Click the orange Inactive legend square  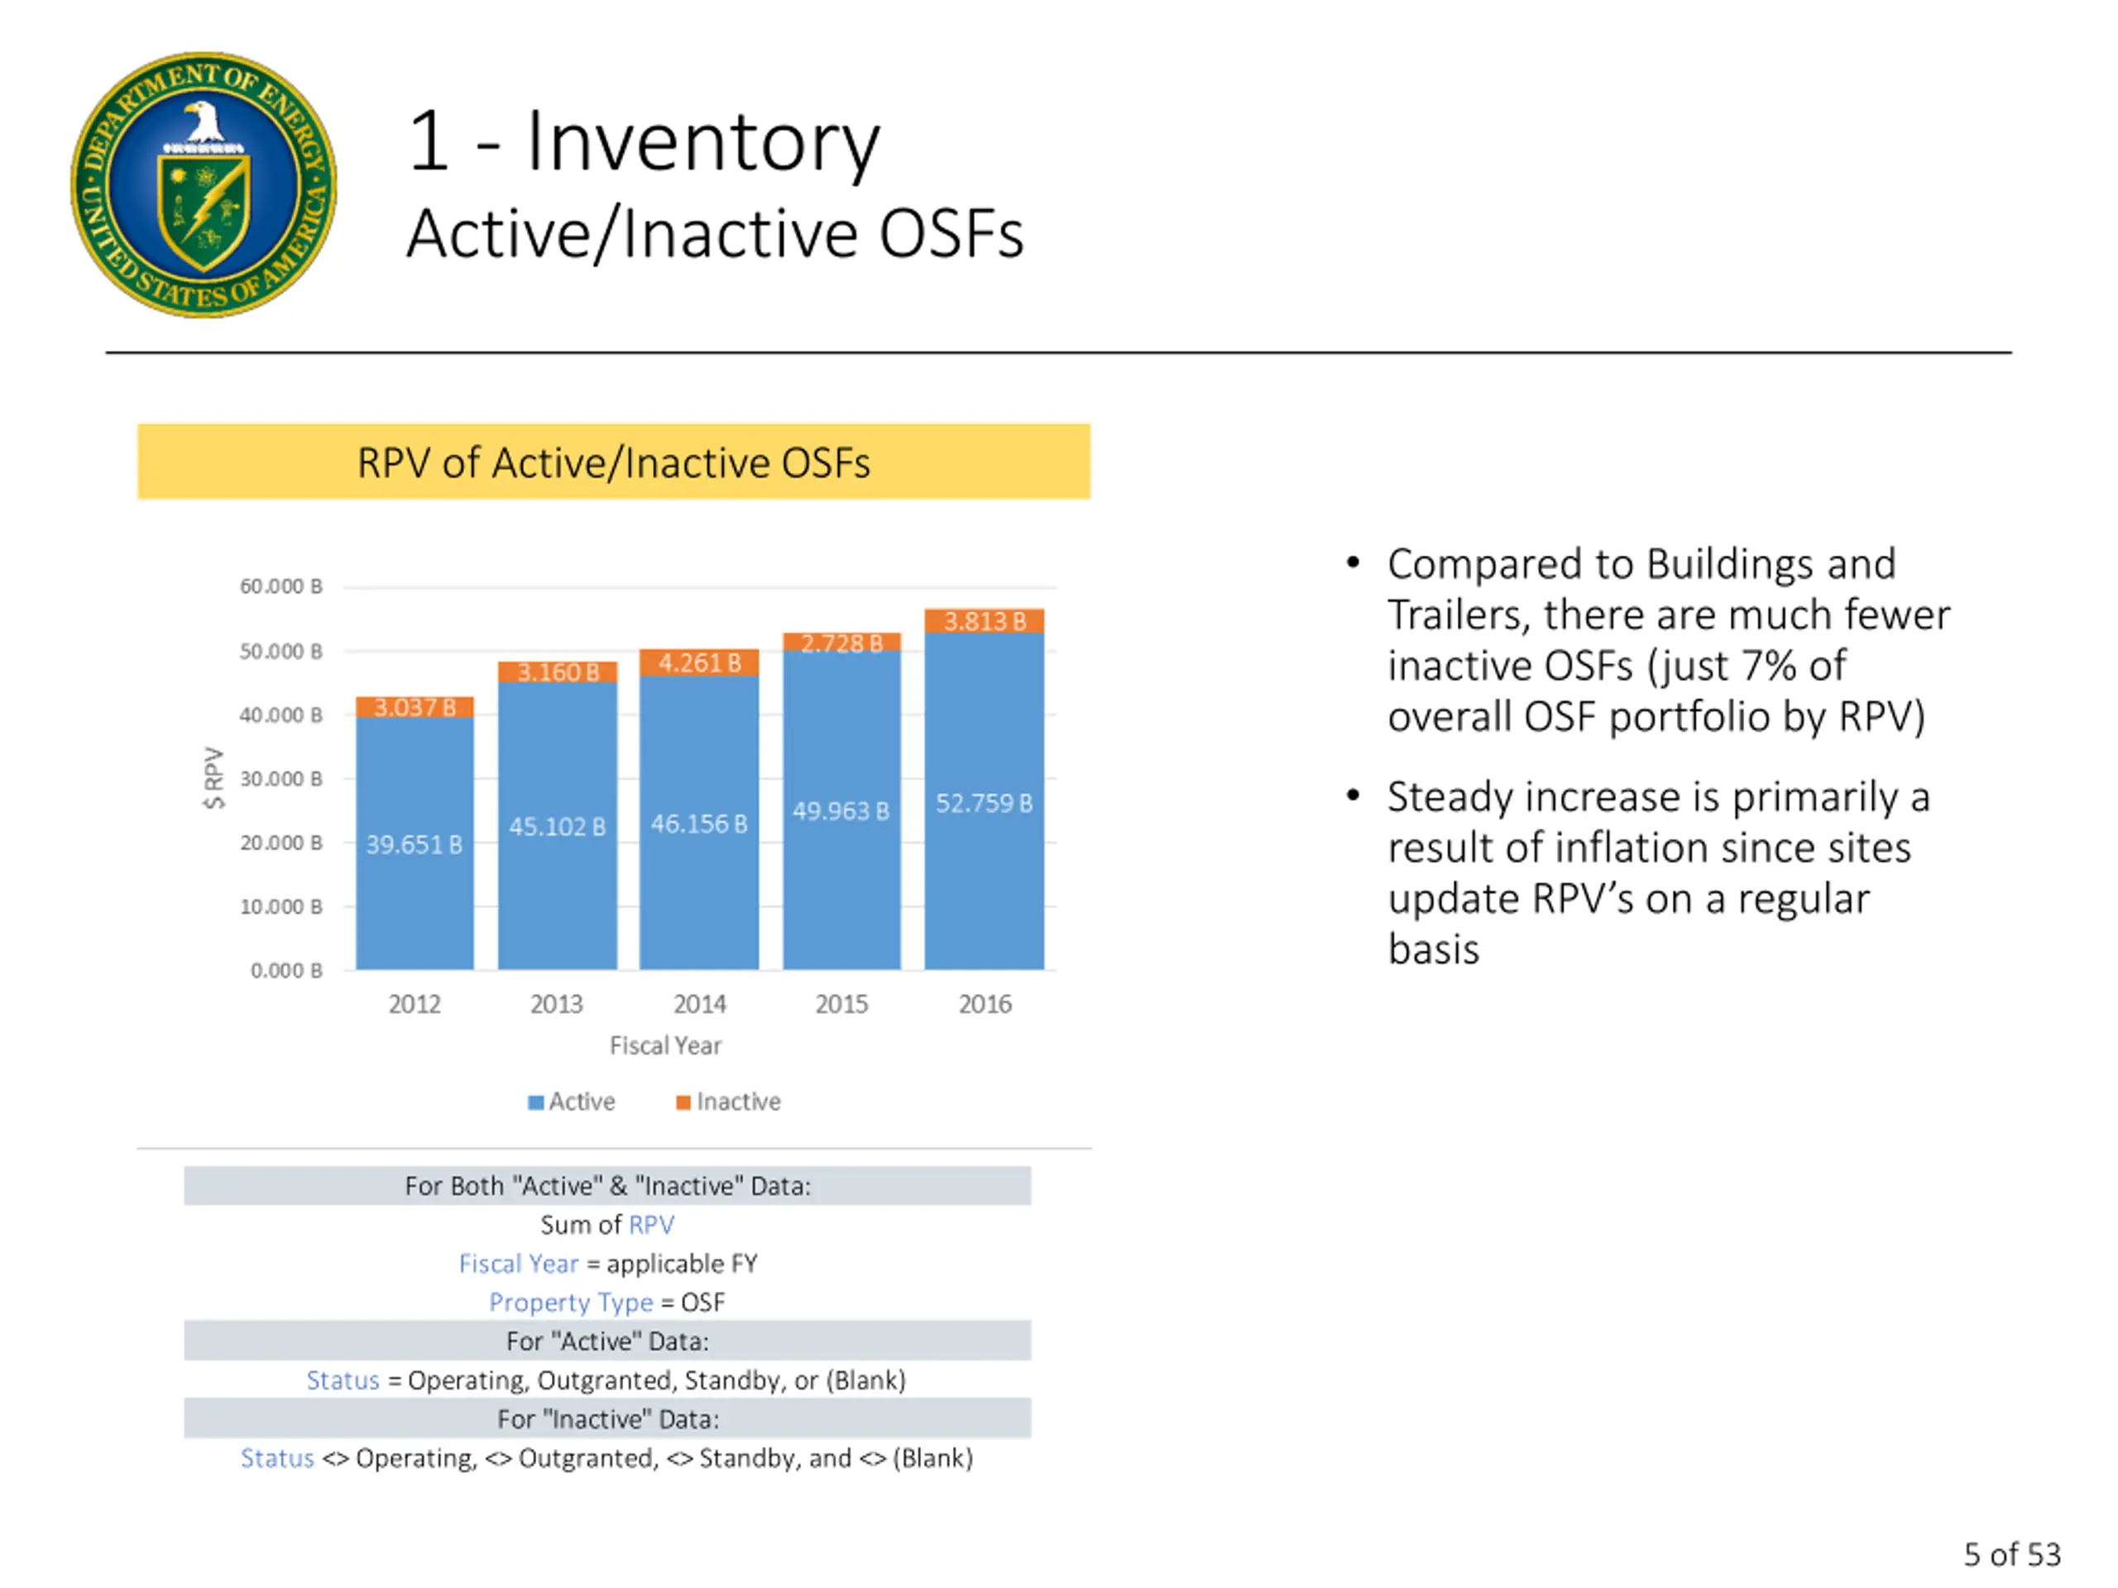click(x=683, y=1103)
